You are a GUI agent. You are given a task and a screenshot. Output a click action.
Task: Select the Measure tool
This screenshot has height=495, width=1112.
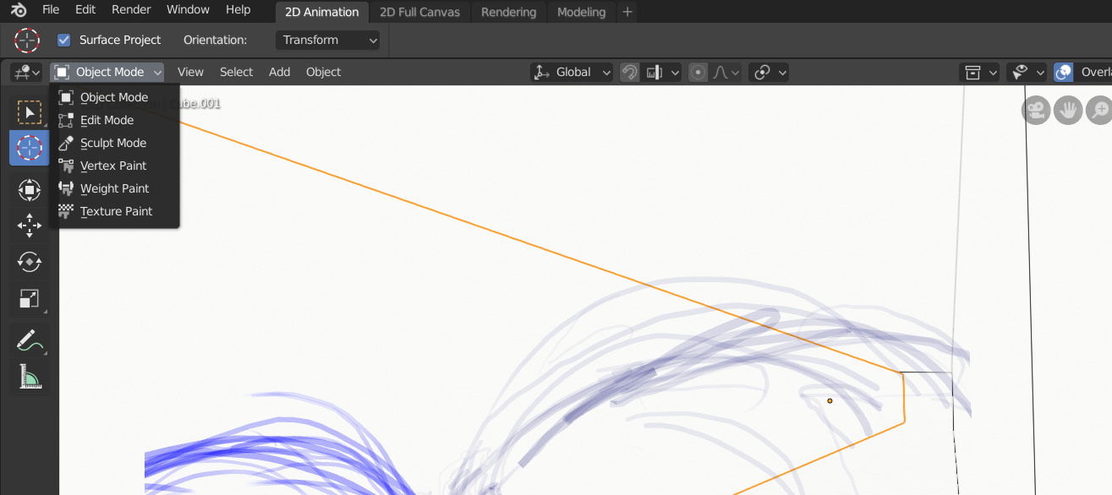(x=29, y=377)
